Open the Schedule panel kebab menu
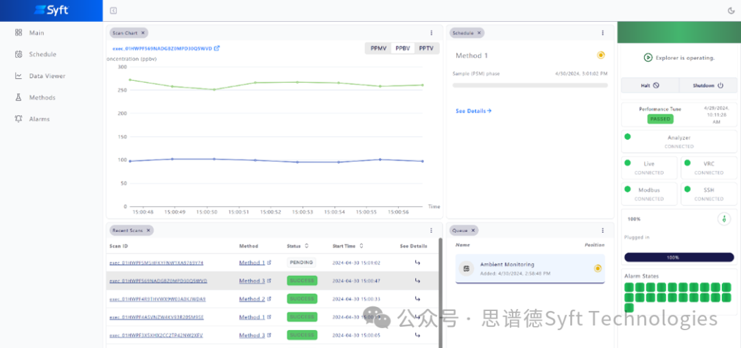Screen dimensions: 741x348 (x=602, y=33)
